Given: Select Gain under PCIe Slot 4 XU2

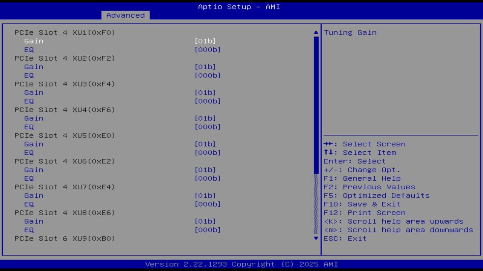Looking at the screenshot, I should point(34,67).
